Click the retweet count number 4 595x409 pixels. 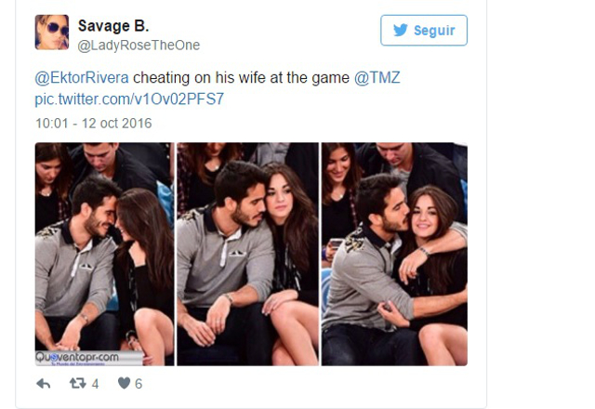pyautogui.click(x=95, y=384)
